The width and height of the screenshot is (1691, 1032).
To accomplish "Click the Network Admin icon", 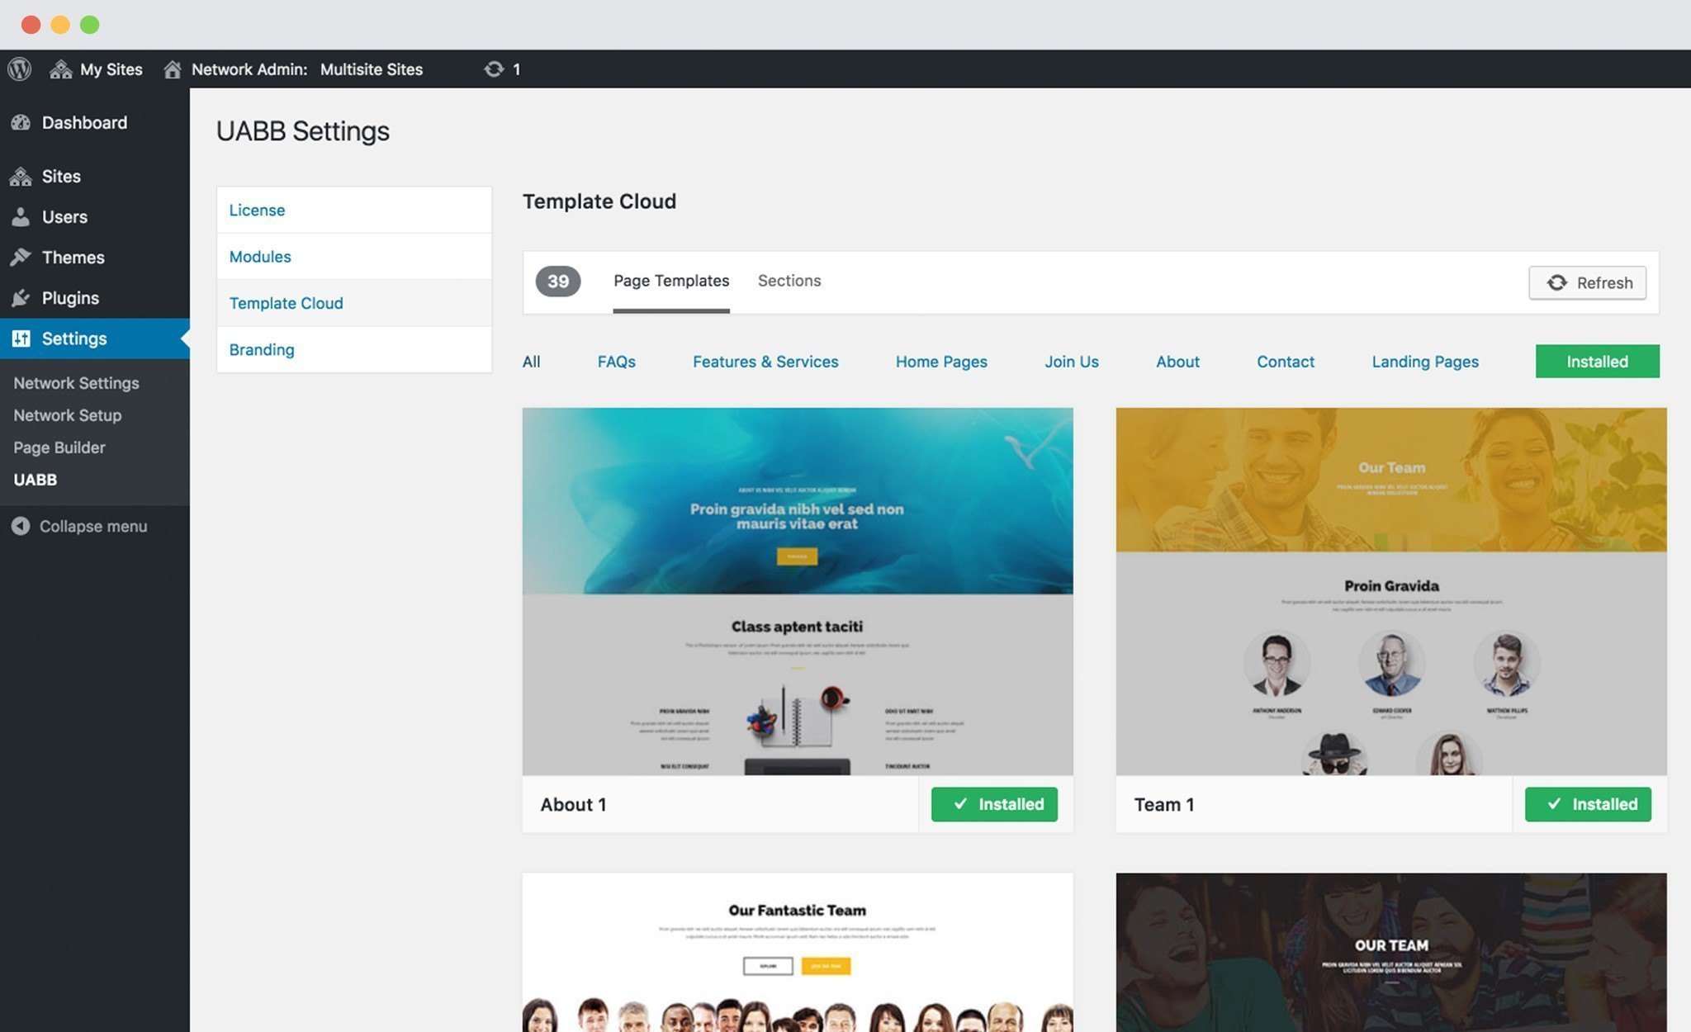I will tap(170, 69).
